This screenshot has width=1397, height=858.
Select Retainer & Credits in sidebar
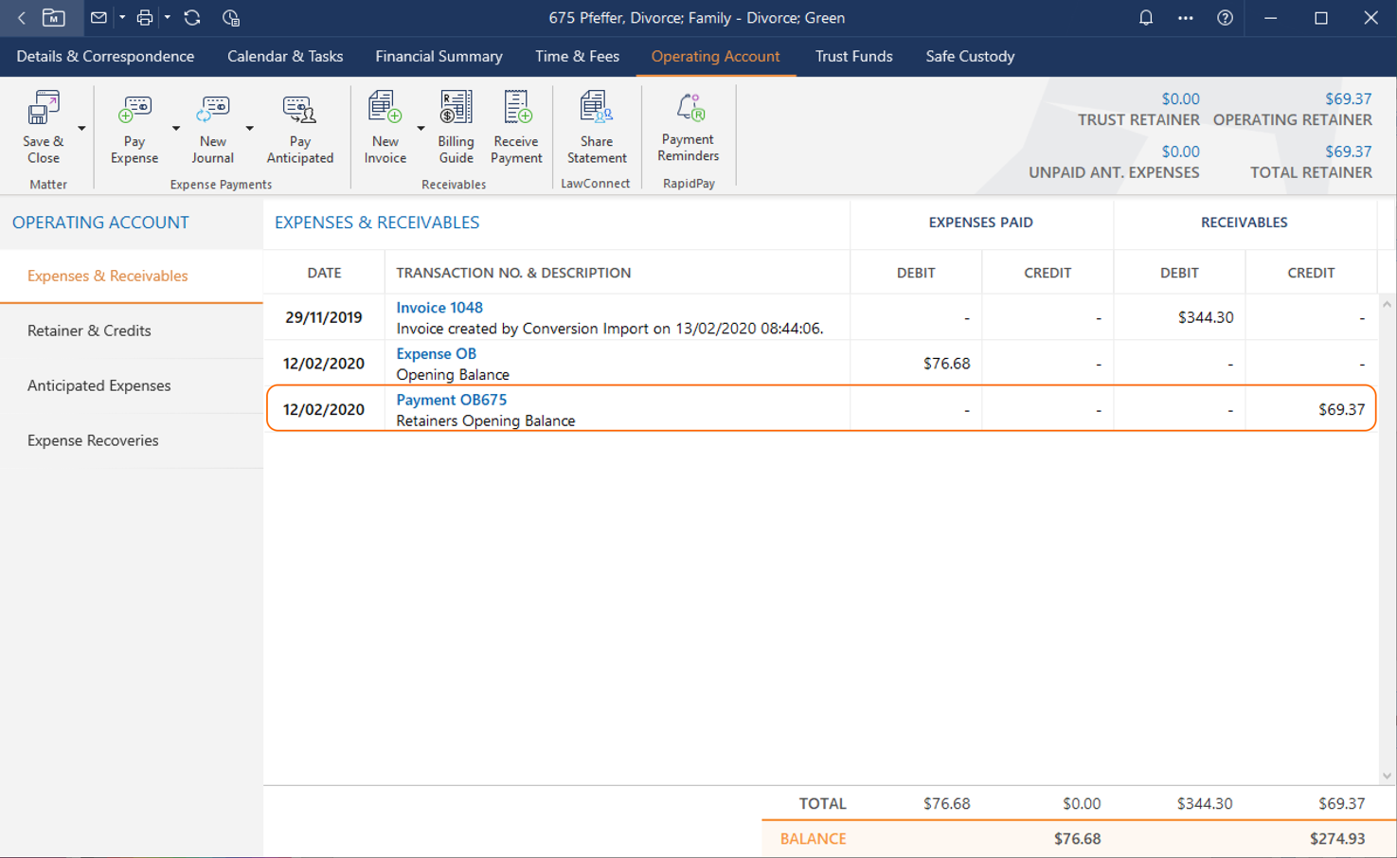[x=89, y=331]
